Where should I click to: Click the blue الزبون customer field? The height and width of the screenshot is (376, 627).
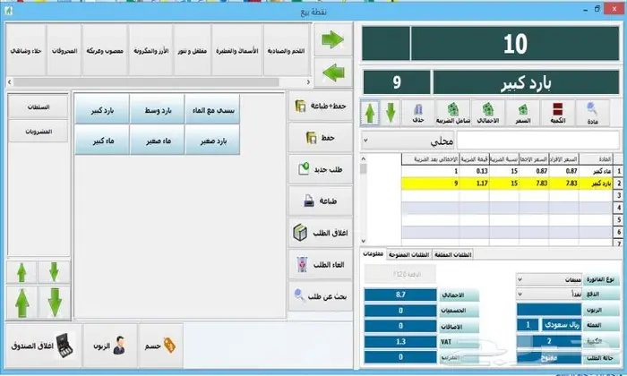click(x=549, y=310)
